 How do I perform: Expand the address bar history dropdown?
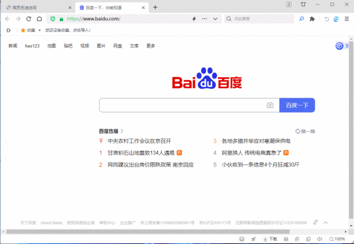coord(215,19)
